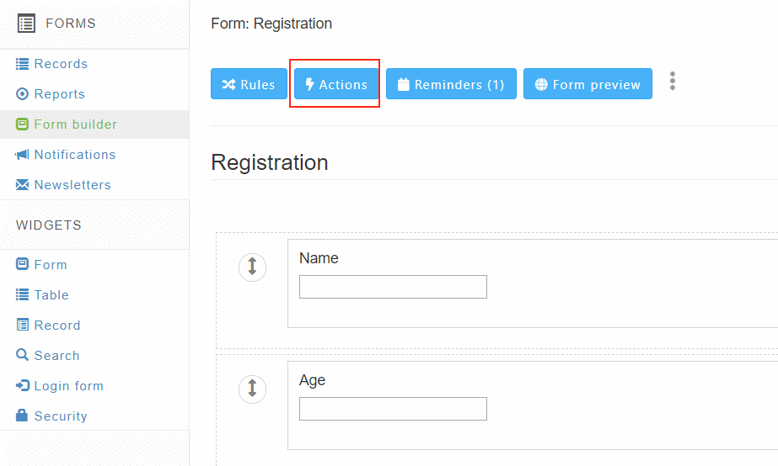
Task: Open Reminders (1) button
Action: [451, 84]
